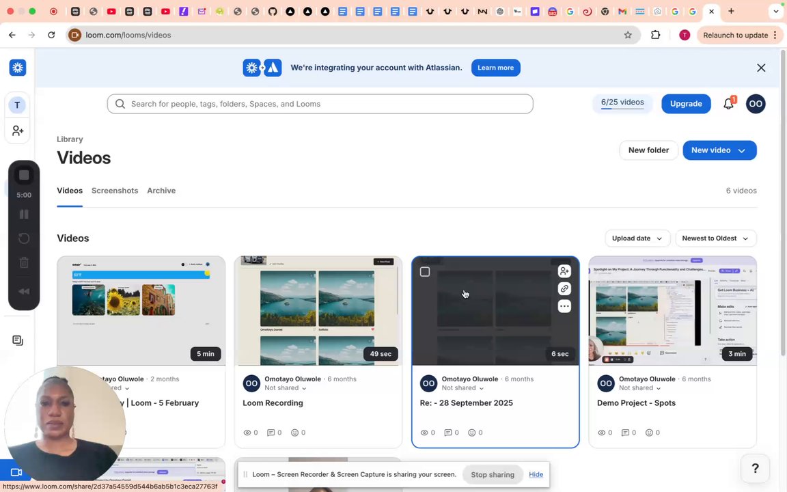Expand the New video dropdown arrow
Viewport: 787px width, 492px height.
[742, 150]
